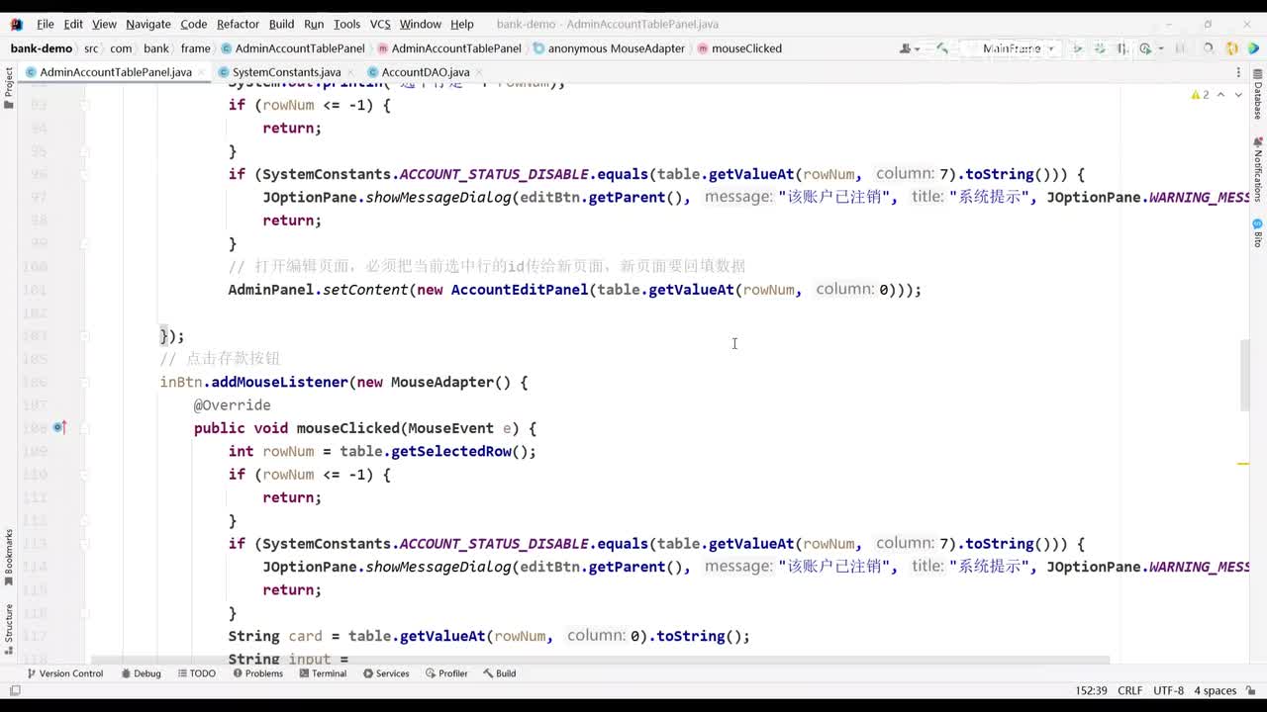Open the Tools menu
This screenshot has height=712, width=1267.
pos(346,24)
